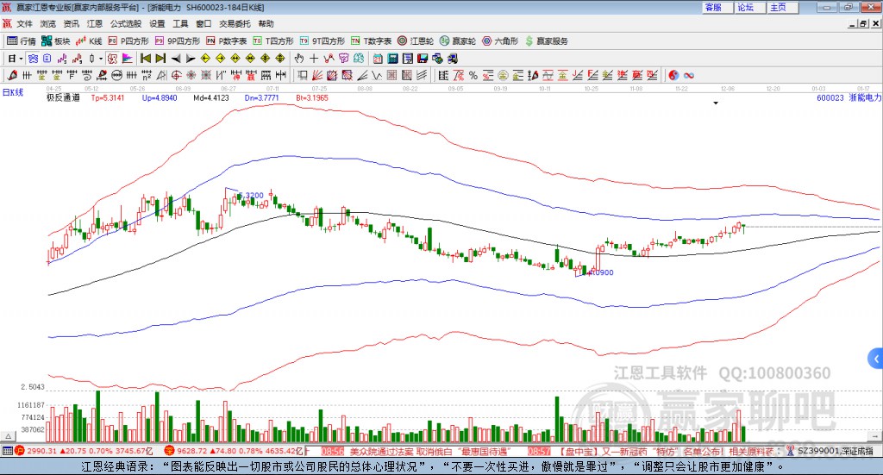
Task: Open the 窗口 menu
Action: [x=204, y=23]
